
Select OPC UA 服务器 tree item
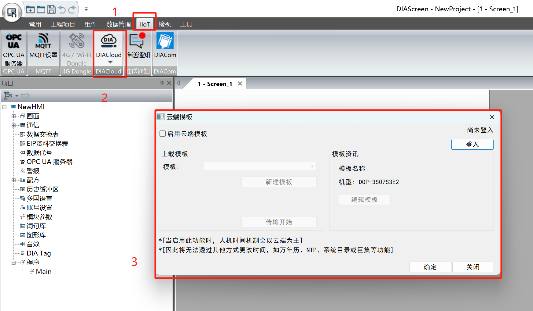50,162
